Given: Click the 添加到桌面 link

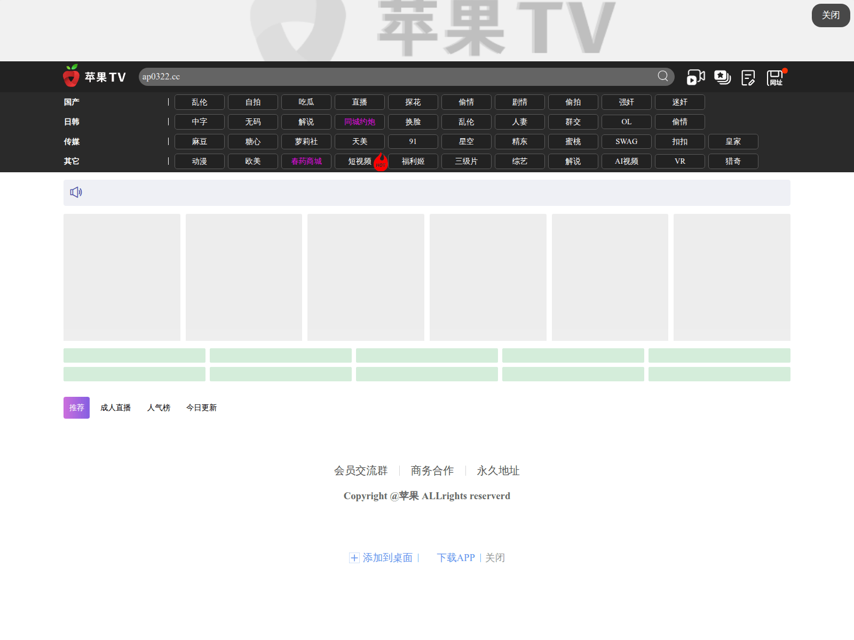Looking at the screenshot, I should point(388,558).
